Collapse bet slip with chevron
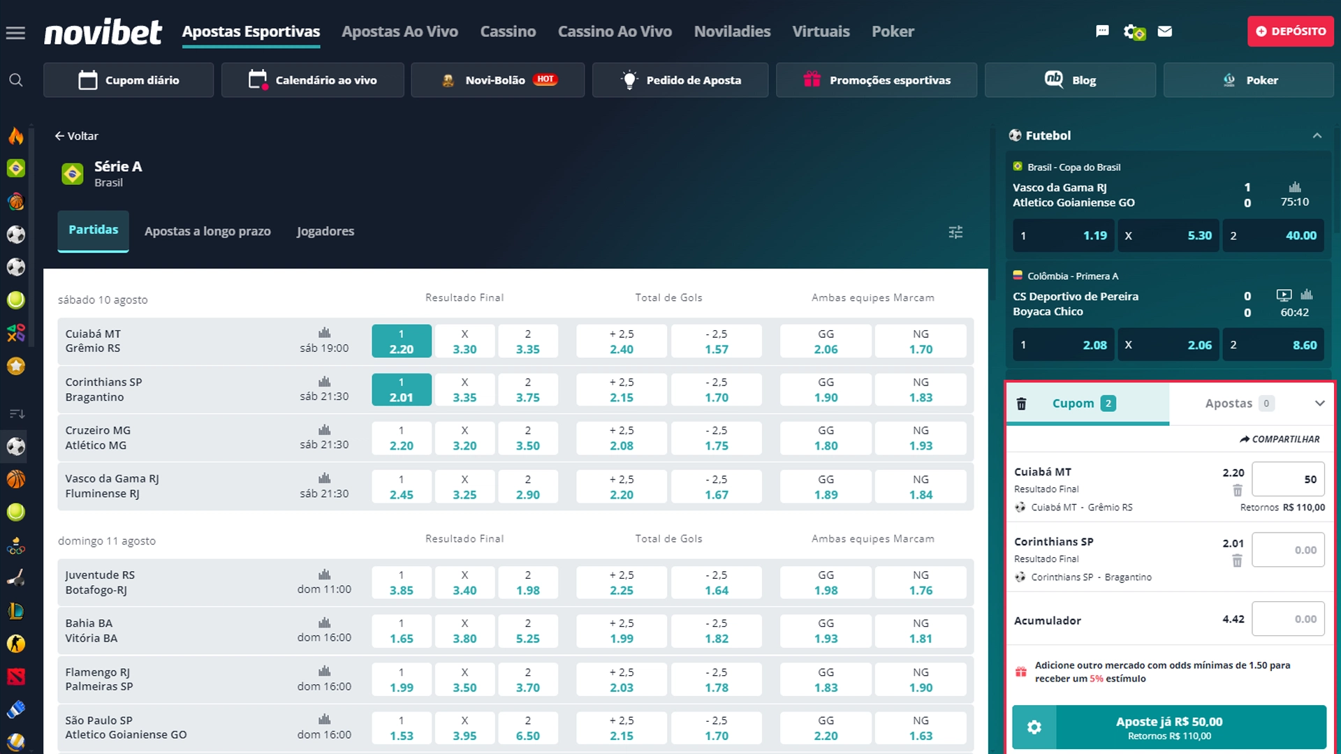1341x754 pixels. pyautogui.click(x=1319, y=404)
